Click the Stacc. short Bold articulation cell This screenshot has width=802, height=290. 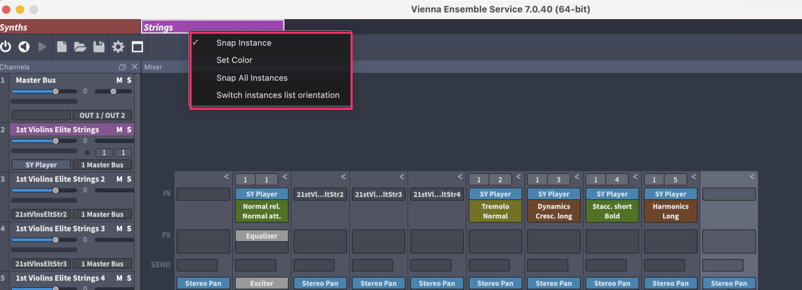[612, 211]
